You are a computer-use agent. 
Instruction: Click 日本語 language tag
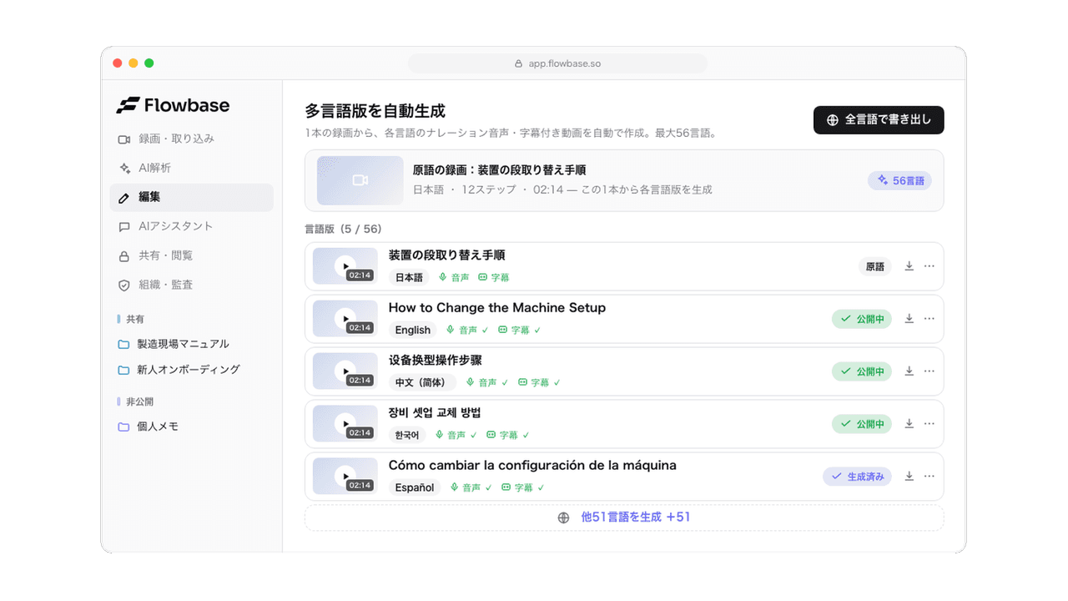tap(409, 277)
